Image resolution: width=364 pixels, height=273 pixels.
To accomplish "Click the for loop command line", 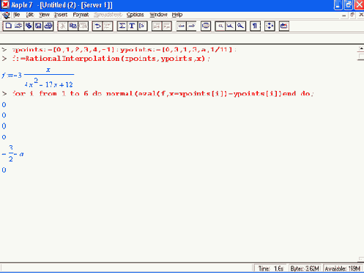I will 163,94.
